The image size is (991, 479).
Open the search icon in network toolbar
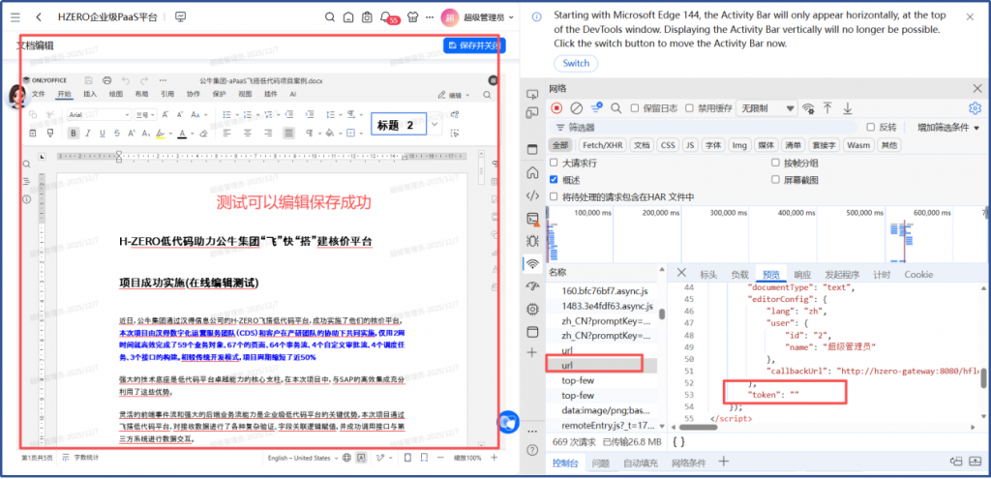click(616, 108)
